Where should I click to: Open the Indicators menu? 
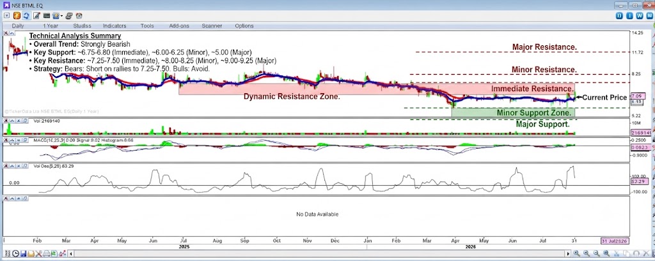point(114,26)
